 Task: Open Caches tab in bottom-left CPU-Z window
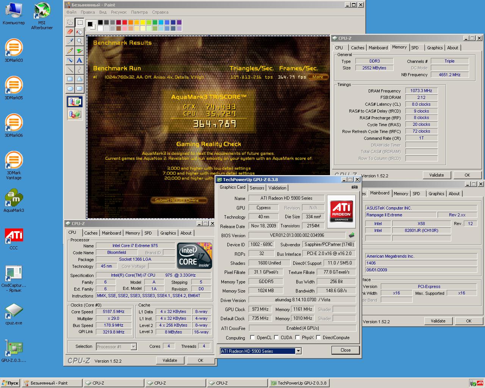pyautogui.click(x=91, y=233)
